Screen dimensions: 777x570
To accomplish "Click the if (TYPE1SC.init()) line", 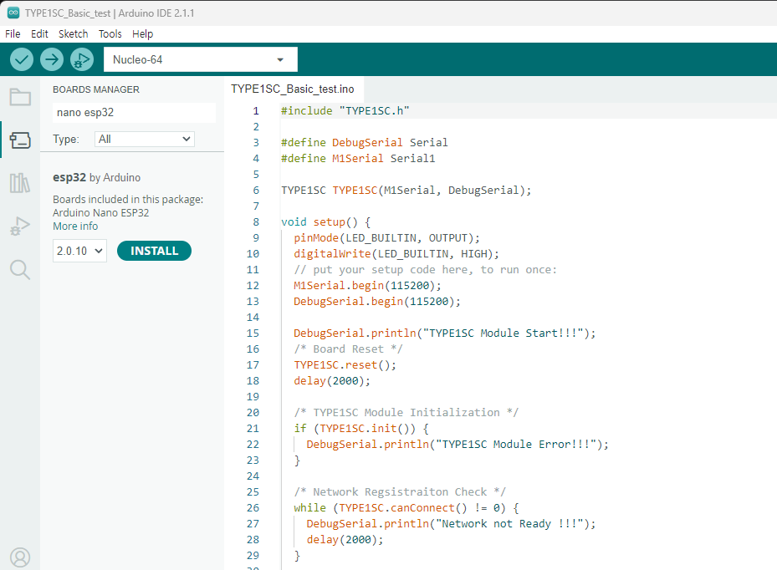I will [361, 429].
